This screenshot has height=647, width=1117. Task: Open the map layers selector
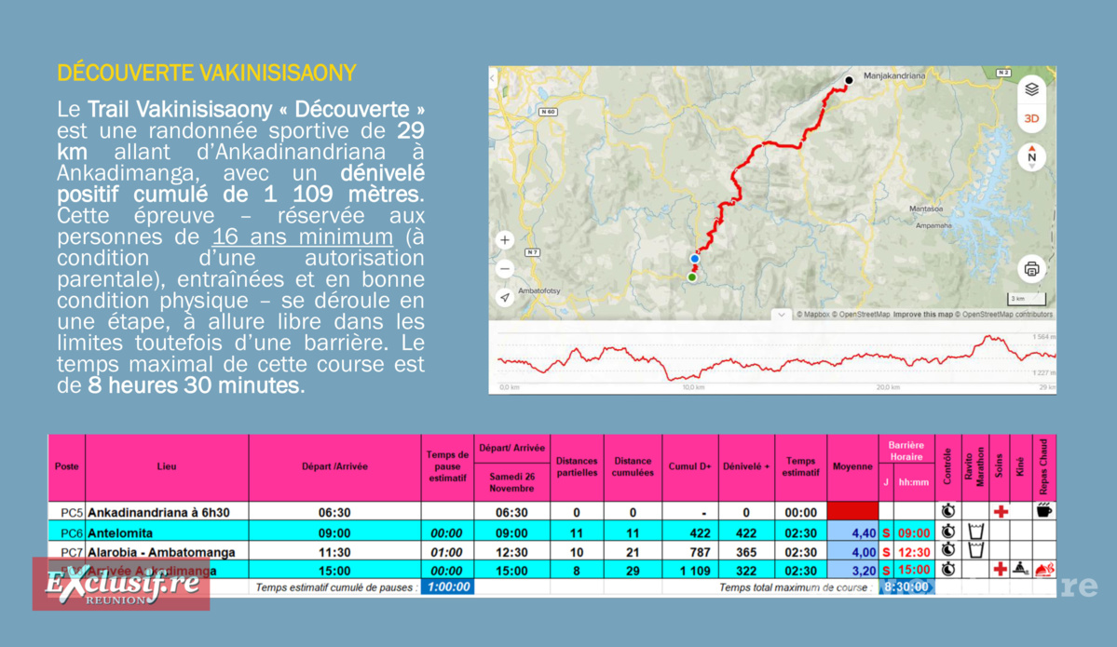coord(1031,89)
